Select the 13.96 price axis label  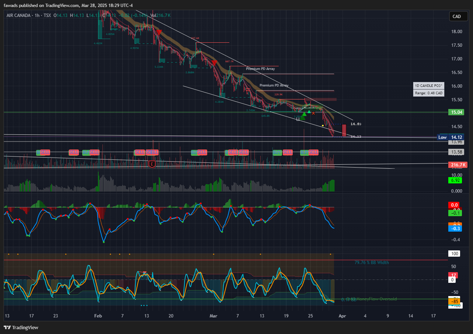pyautogui.click(x=456, y=142)
